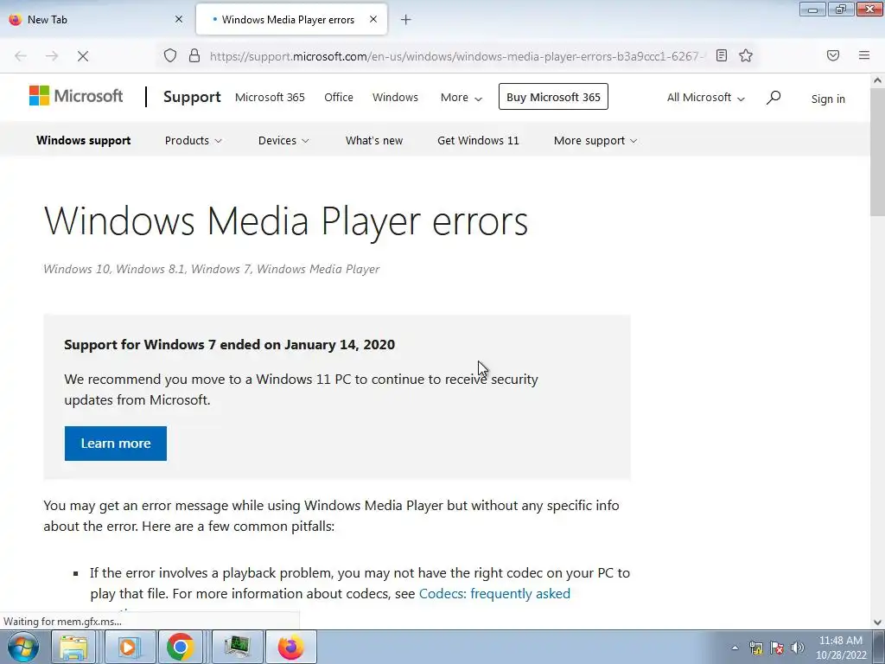Viewport: 885px width, 664px height.
Task: Bookmark this page with star icon
Action: pyautogui.click(x=746, y=55)
